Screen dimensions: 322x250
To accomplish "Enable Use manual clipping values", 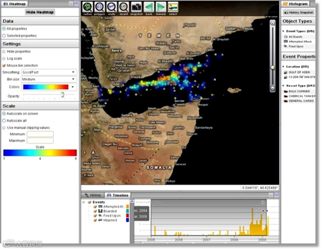I will pos(4,128).
